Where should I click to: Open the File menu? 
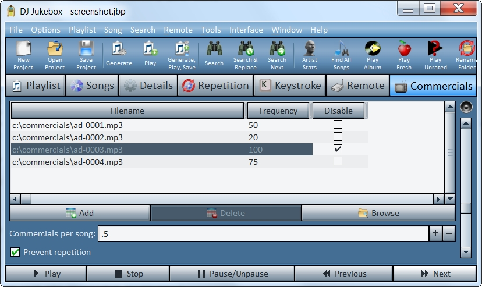pos(16,30)
